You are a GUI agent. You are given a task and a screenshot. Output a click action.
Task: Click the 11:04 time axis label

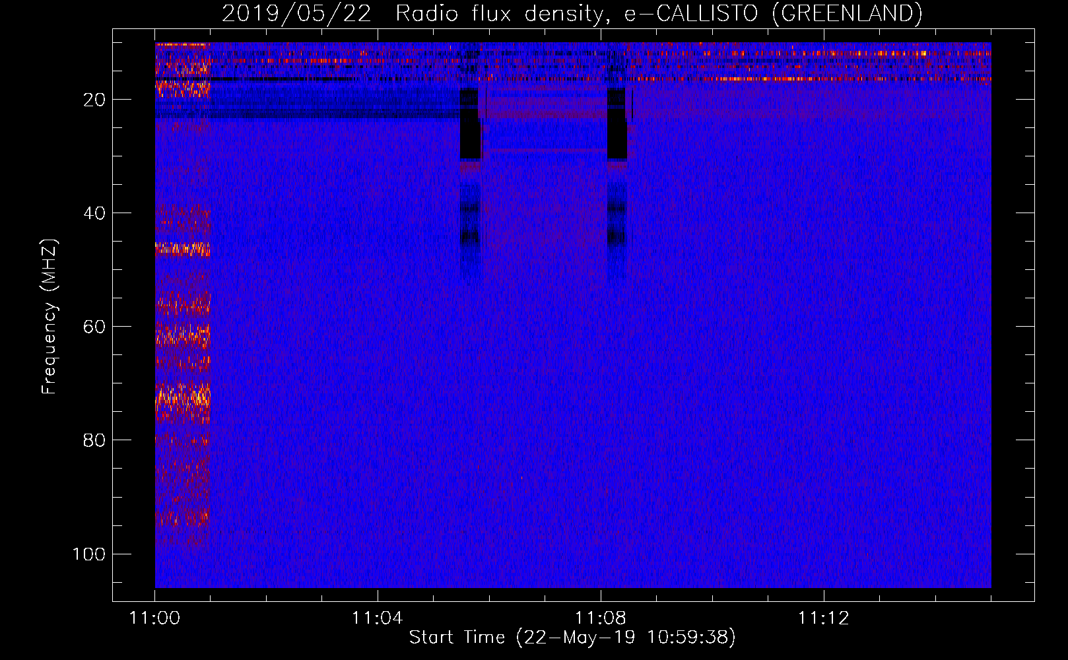tap(377, 618)
